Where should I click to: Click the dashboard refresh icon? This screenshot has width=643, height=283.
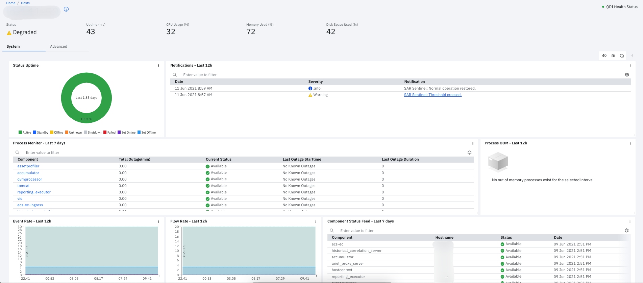[x=622, y=56]
